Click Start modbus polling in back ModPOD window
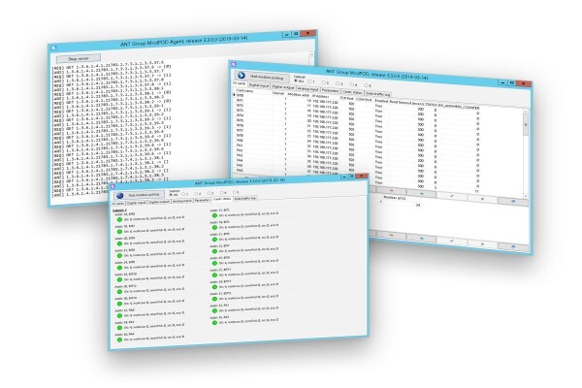 point(262,77)
